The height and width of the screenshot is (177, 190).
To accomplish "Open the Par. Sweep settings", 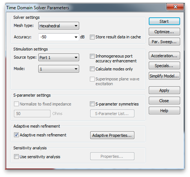I will 164,42.
